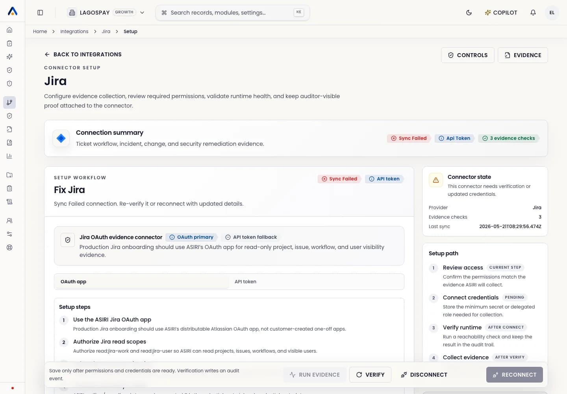Click the API token fallback tag
Screen dimensions: 567x394
pos(251,237)
